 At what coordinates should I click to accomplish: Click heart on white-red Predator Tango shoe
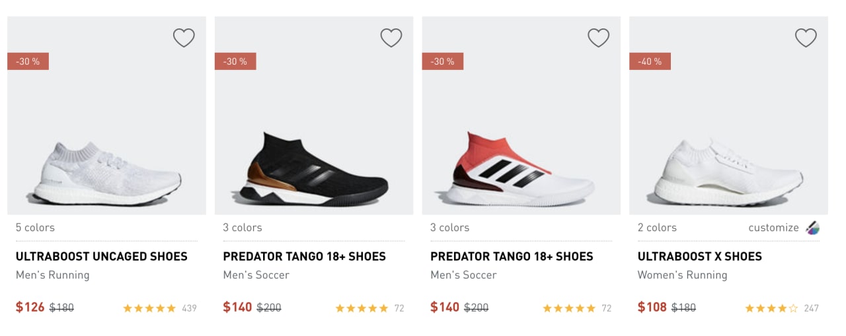pyautogui.click(x=598, y=38)
